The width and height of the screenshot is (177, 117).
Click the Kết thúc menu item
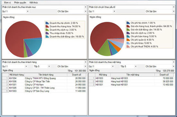(34, 3)
